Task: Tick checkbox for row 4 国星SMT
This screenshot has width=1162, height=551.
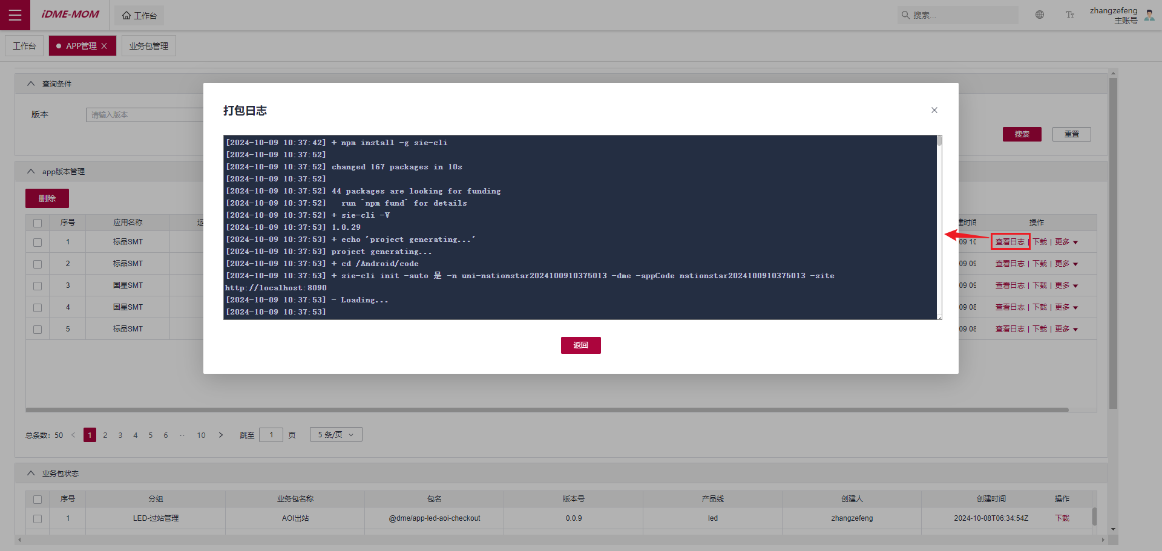Action: [38, 308]
